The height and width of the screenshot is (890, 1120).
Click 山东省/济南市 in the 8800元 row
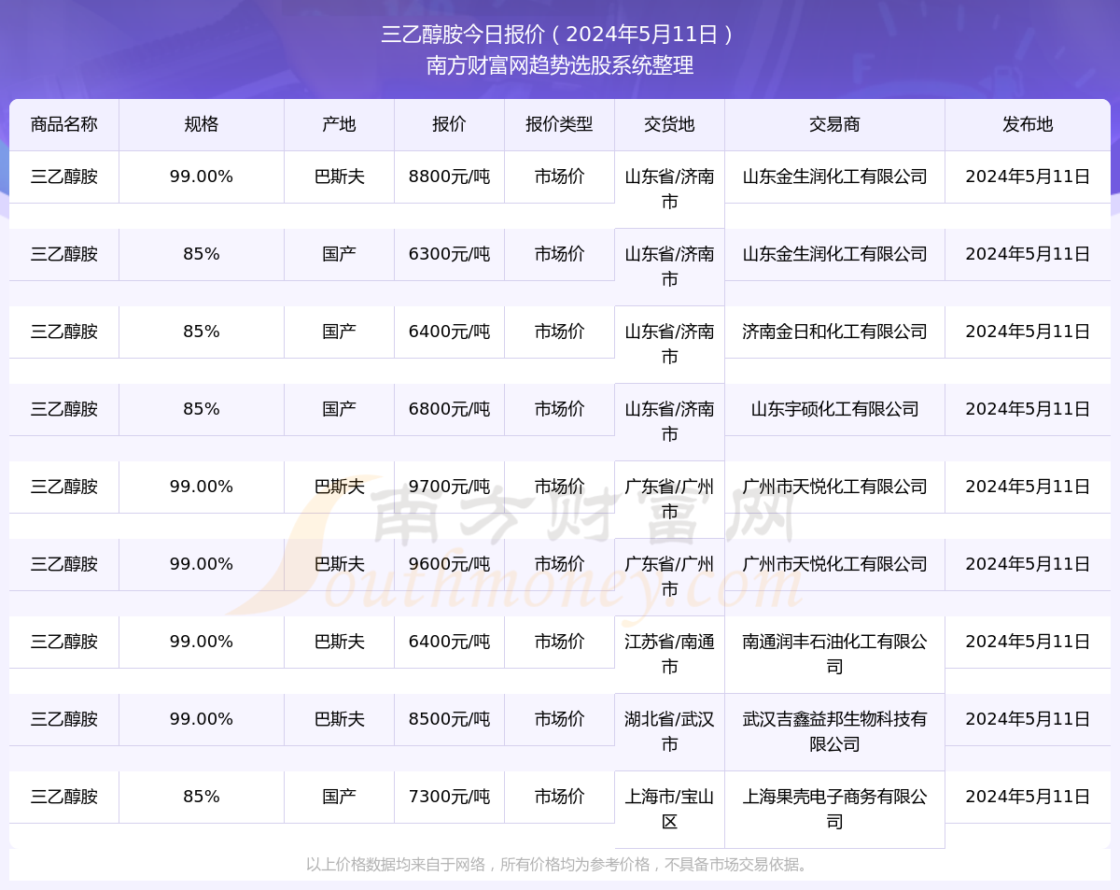coord(669,189)
